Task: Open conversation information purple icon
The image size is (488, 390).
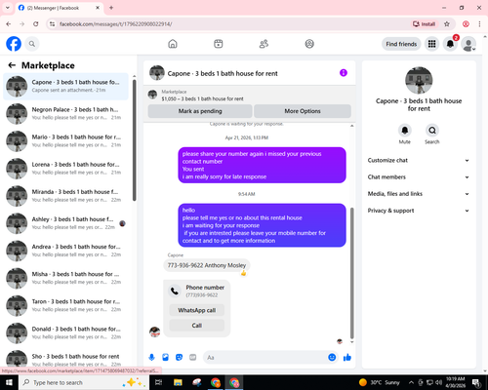Action: [344, 73]
